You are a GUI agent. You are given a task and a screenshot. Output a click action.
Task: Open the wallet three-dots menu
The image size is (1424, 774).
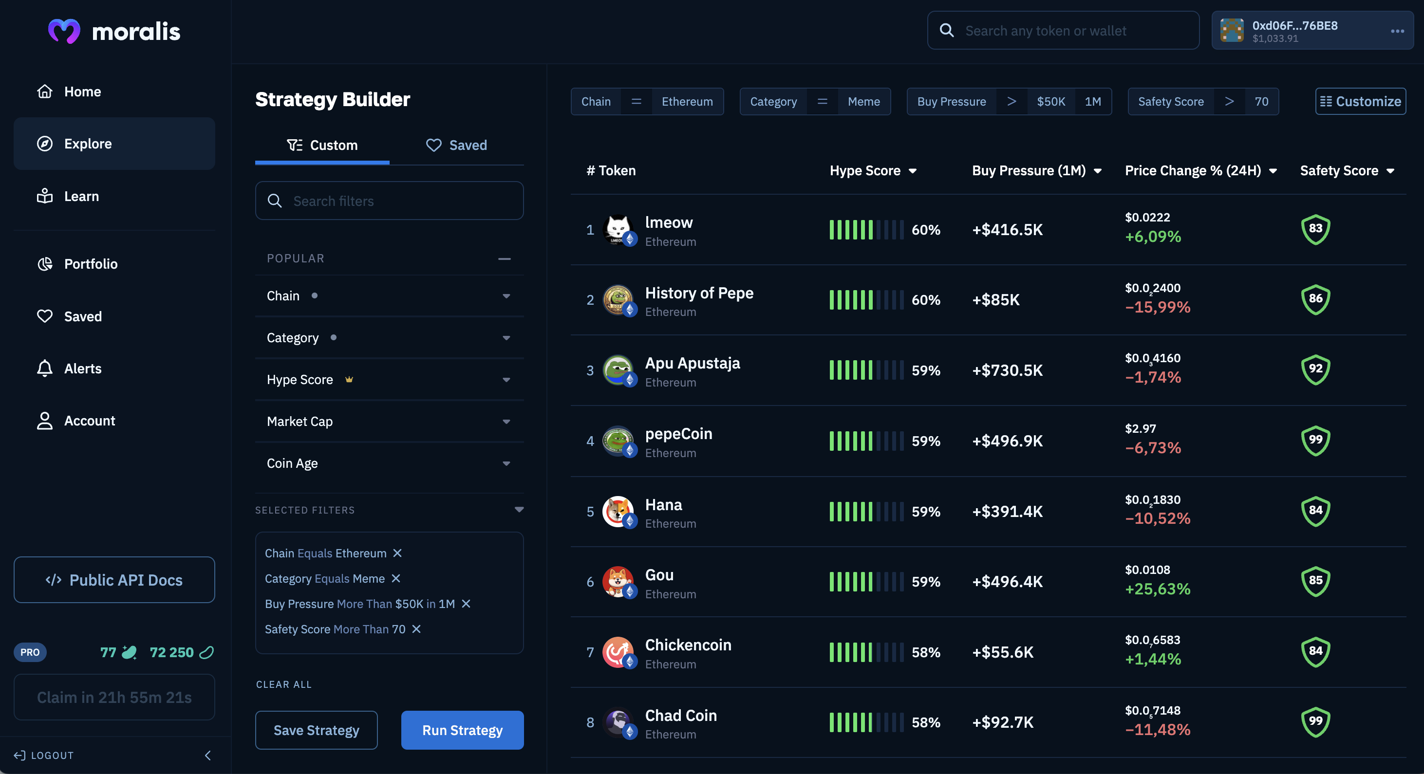(x=1398, y=31)
